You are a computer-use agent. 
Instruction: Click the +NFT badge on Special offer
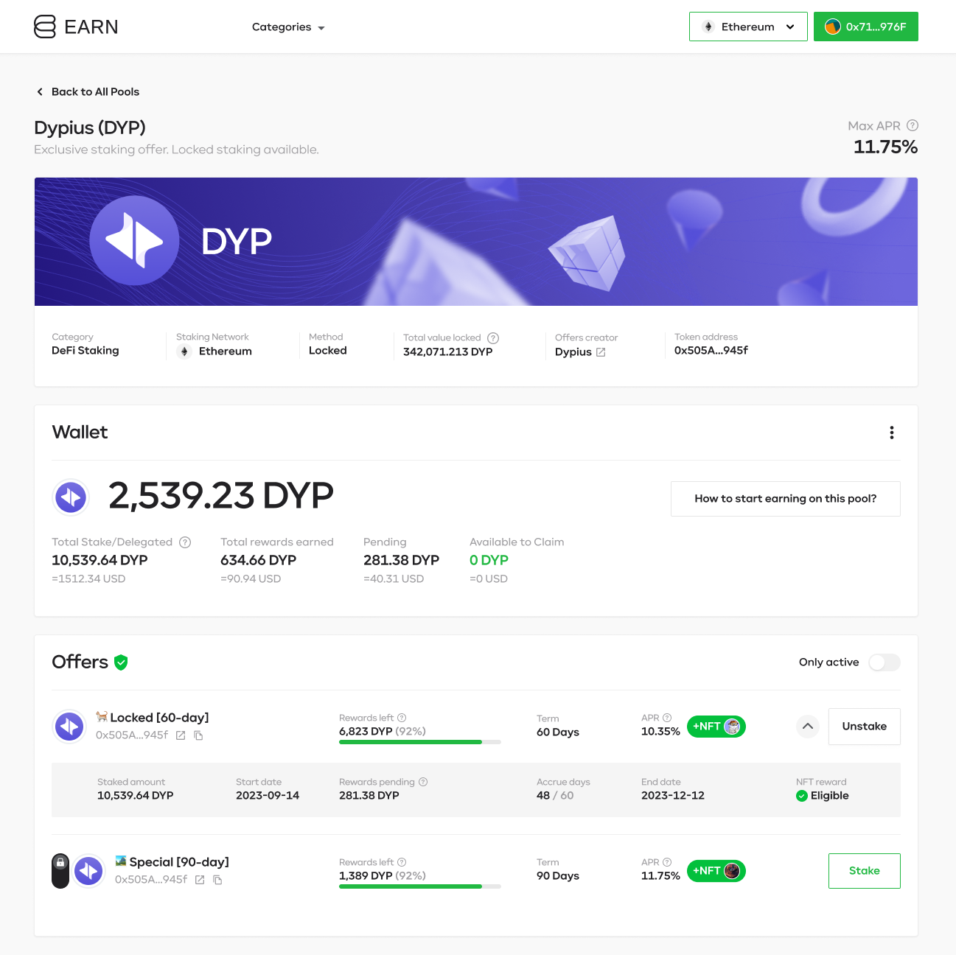[x=716, y=871]
